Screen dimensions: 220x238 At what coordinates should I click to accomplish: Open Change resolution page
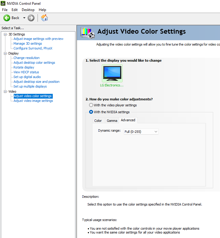(x=27, y=58)
